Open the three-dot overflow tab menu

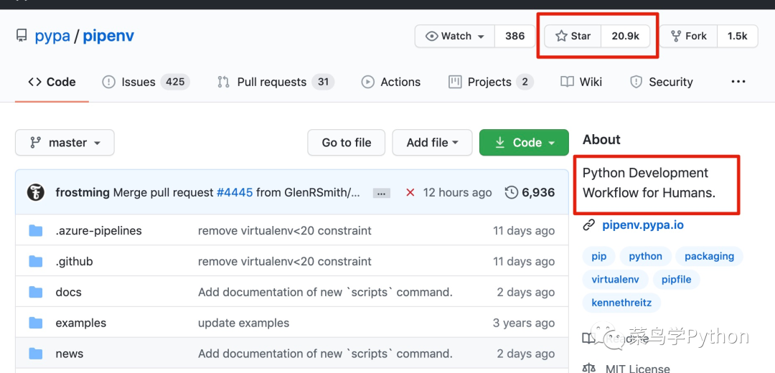[x=738, y=82]
